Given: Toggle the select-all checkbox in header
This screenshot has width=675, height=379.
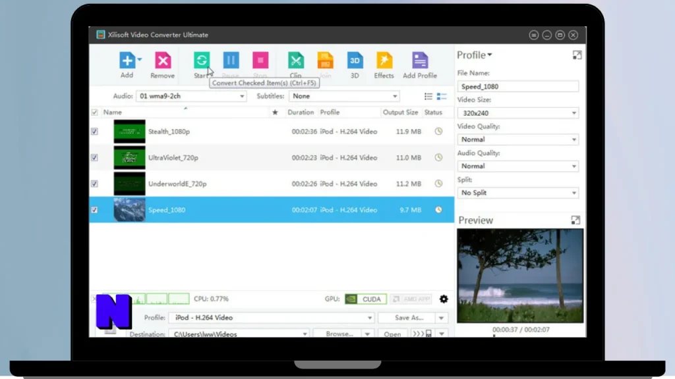Looking at the screenshot, I should tap(94, 113).
